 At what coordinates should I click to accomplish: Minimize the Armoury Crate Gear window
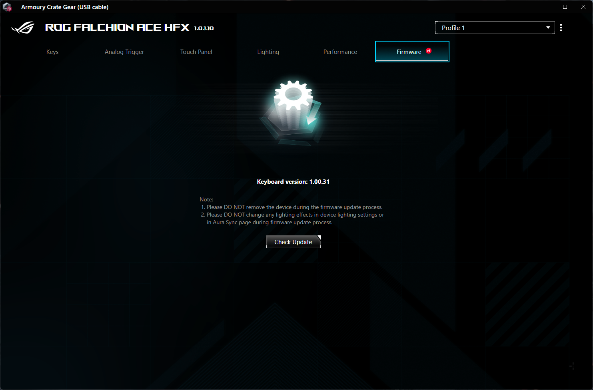547,7
